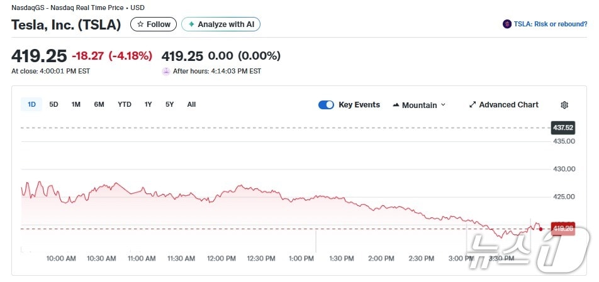Choose the 6M chart range
Image resolution: width=599 pixels, height=282 pixels.
[99, 104]
